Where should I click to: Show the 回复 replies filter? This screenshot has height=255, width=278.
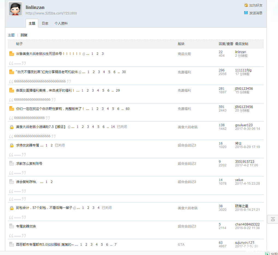point(24,35)
